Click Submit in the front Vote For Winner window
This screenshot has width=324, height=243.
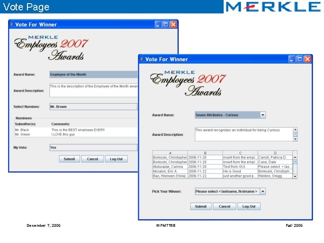[x=201, y=207]
